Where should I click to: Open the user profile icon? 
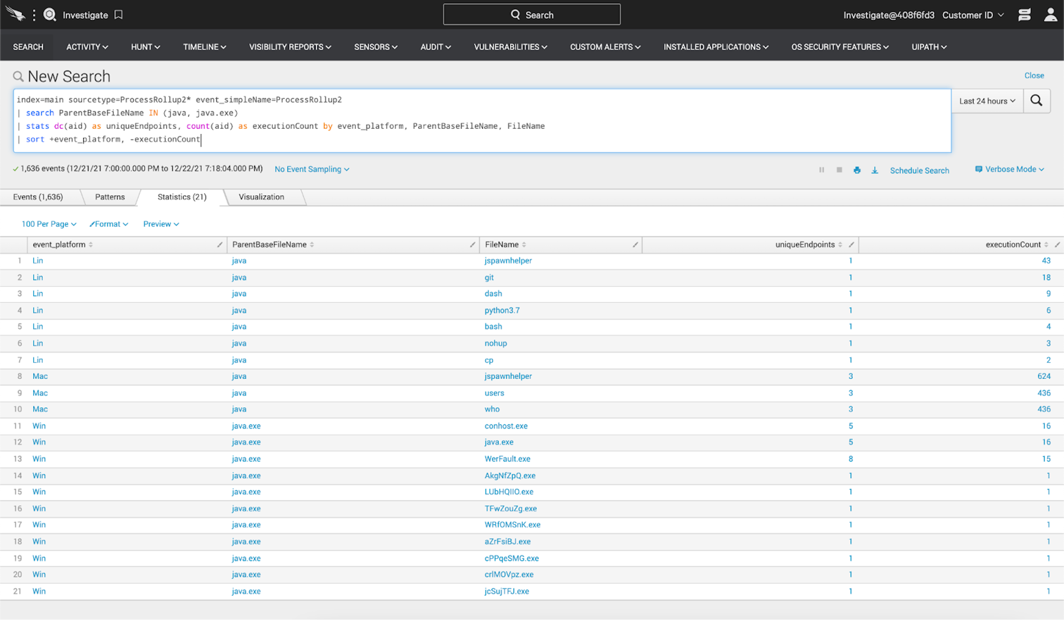[x=1051, y=15]
